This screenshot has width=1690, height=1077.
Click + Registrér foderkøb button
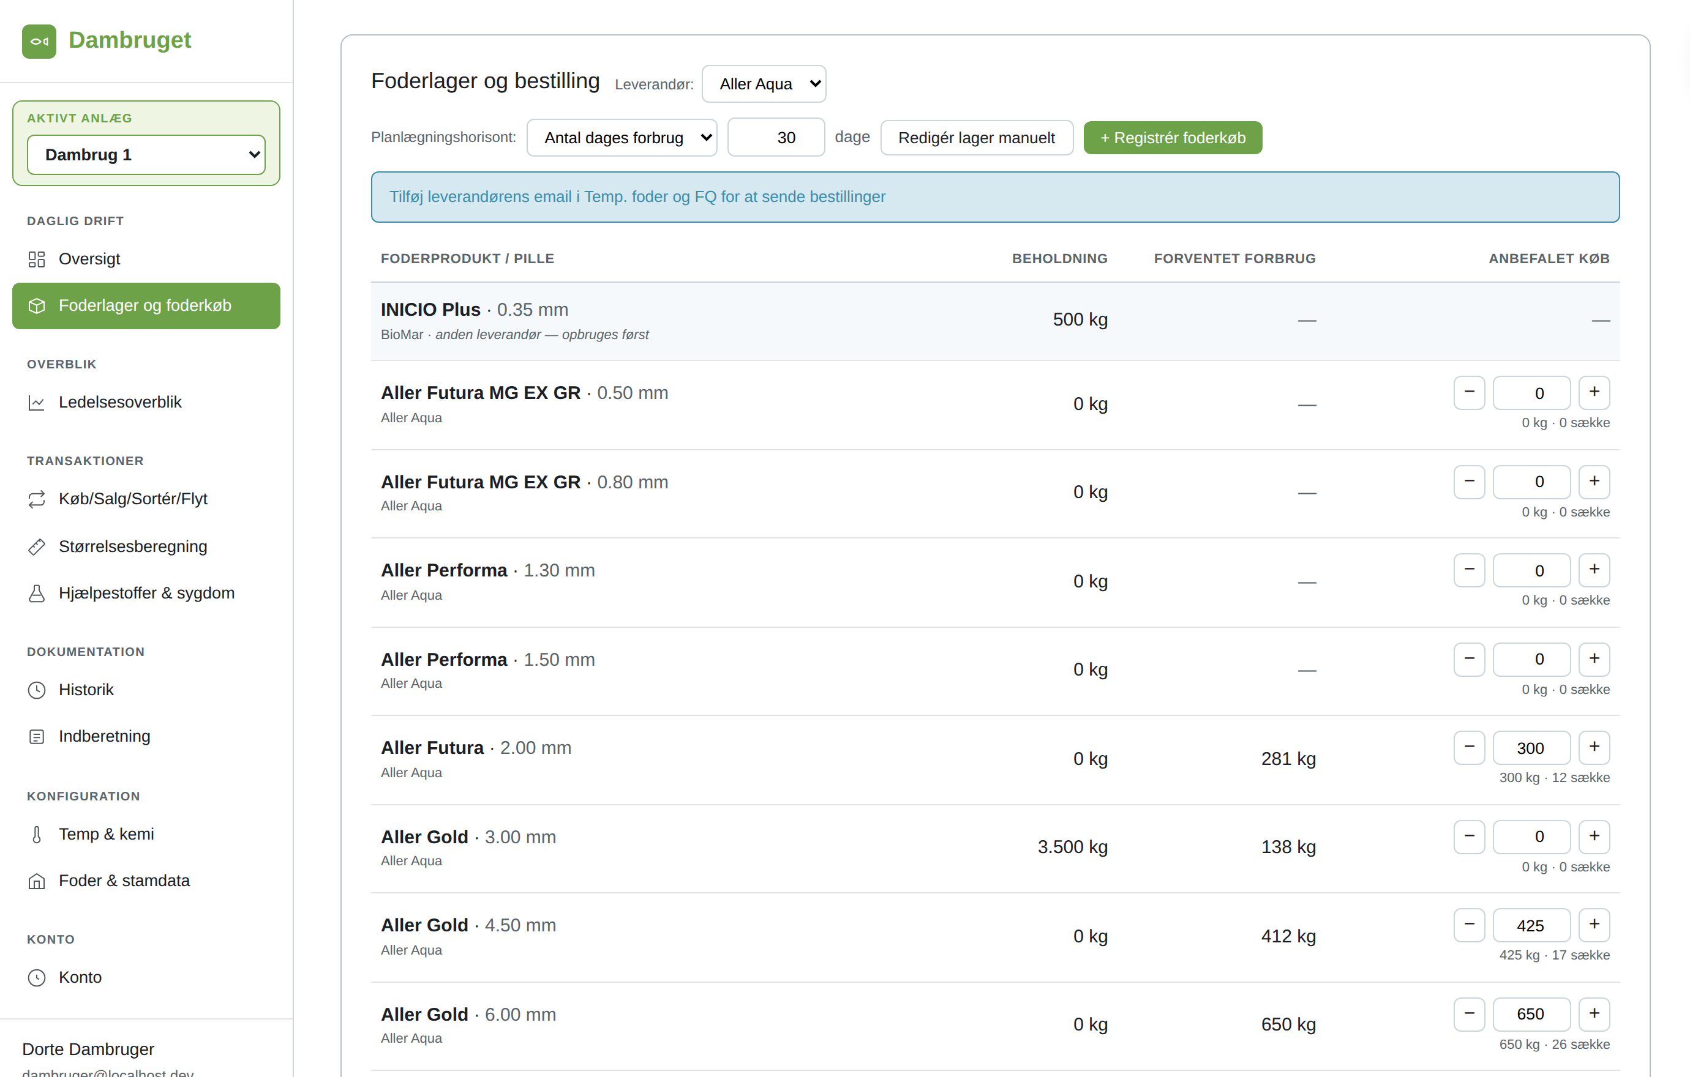pos(1173,138)
